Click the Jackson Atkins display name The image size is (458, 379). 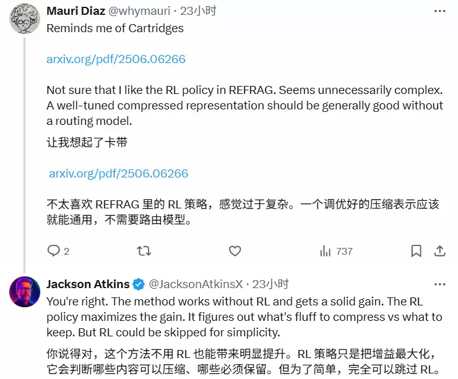pyautogui.click(x=88, y=284)
